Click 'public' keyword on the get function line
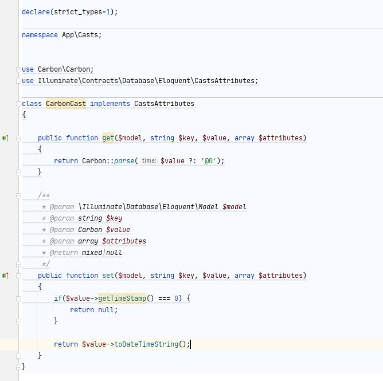The image size is (383, 381). tap(50, 138)
